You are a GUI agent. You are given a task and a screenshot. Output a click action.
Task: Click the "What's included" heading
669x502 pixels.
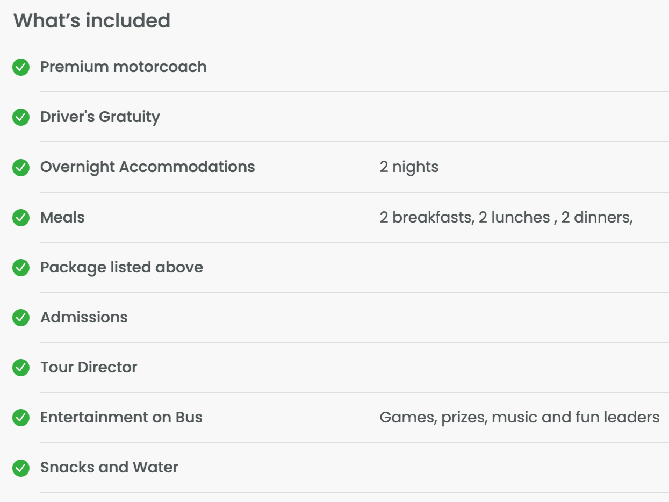point(92,21)
